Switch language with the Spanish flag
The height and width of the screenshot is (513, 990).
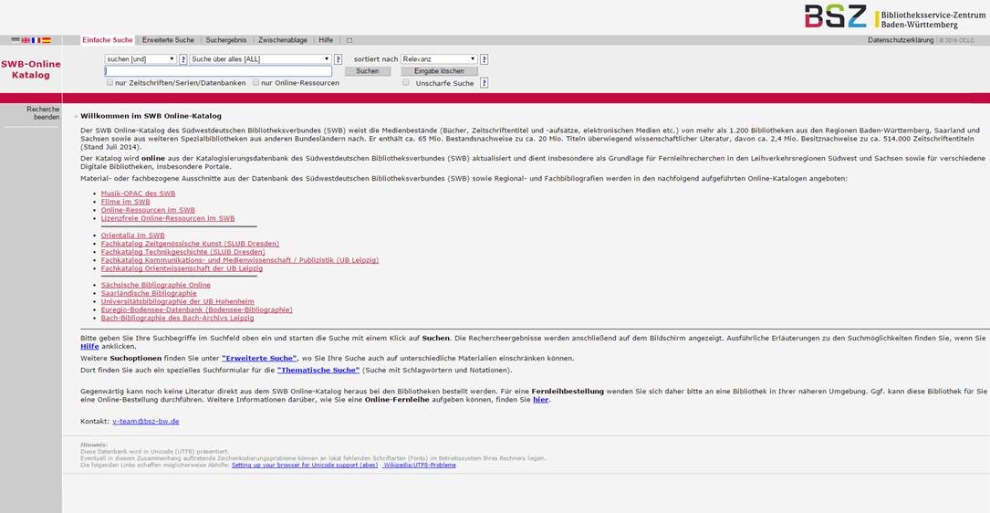47,40
